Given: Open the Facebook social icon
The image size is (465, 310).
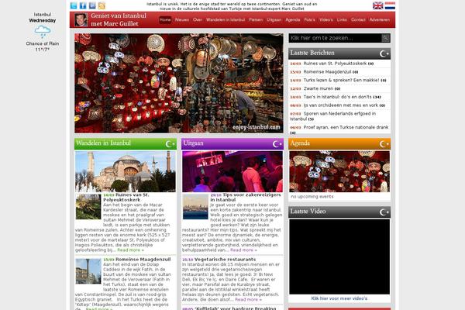Looking at the screenshot, I should pos(83,5).
